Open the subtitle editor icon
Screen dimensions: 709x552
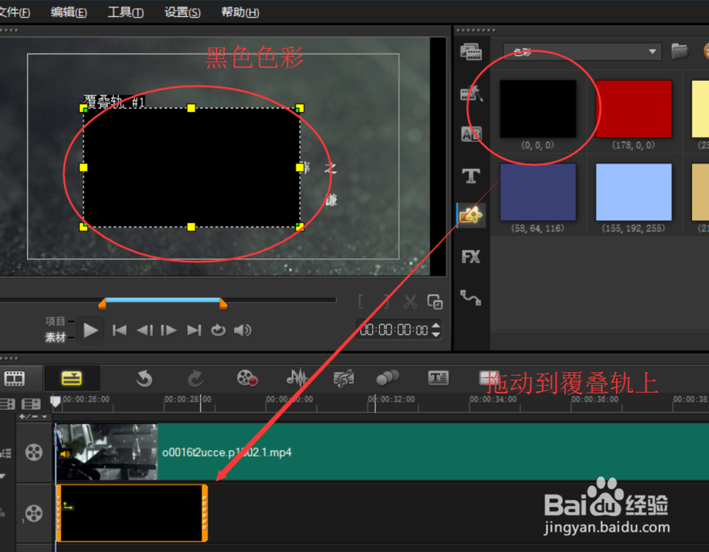(438, 378)
